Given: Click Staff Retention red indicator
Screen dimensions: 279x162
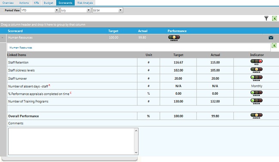Looking at the screenshot, I should [256, 62].
